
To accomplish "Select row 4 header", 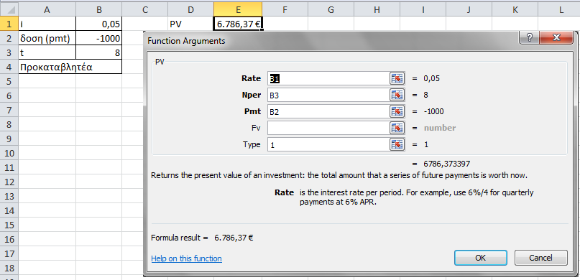I will point(9,67).
